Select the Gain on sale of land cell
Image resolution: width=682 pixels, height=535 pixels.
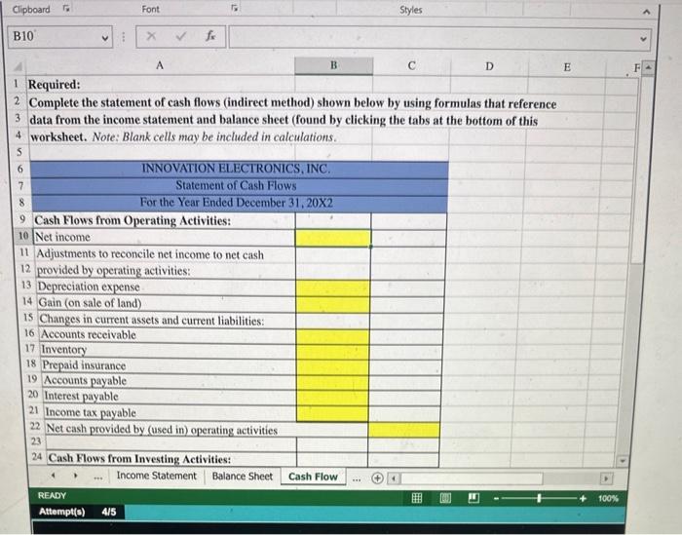[333, 304]
